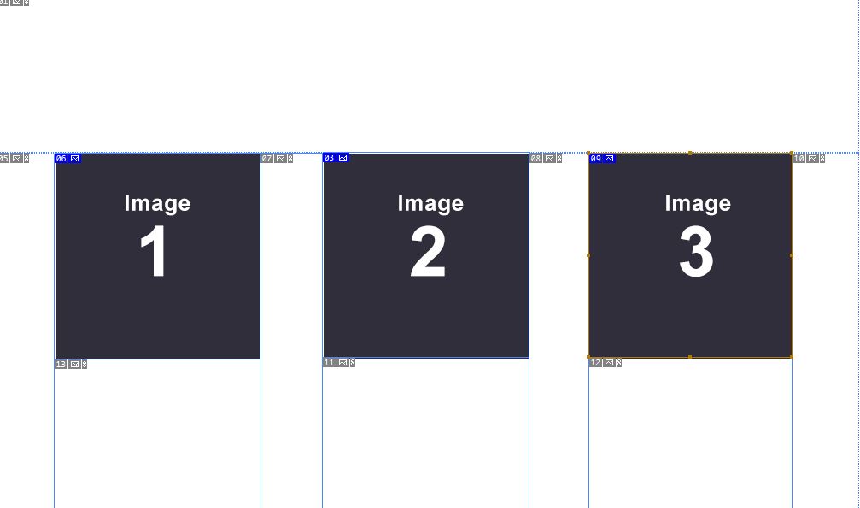Click the right-middle handle of selected slice 09
The width and height of the screenshot is (860, 508).
[792, 255]
